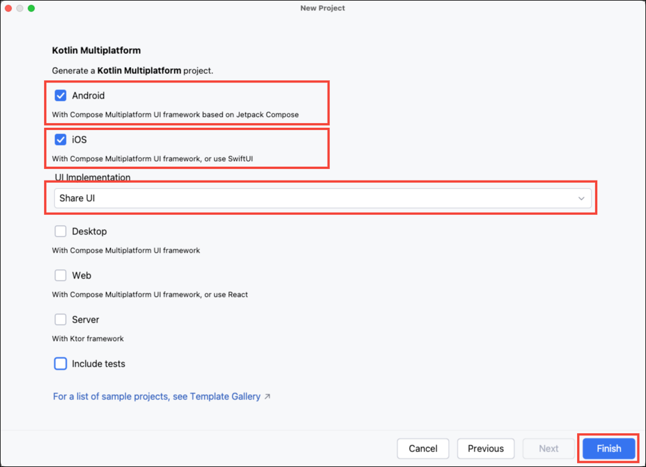Screen dimensions: 646x467
Task: Click the New Project title bar text
Action: pos(322,9)
